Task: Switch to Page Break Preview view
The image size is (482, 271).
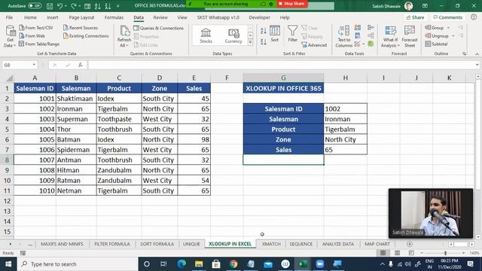Action: pos(411,253)
